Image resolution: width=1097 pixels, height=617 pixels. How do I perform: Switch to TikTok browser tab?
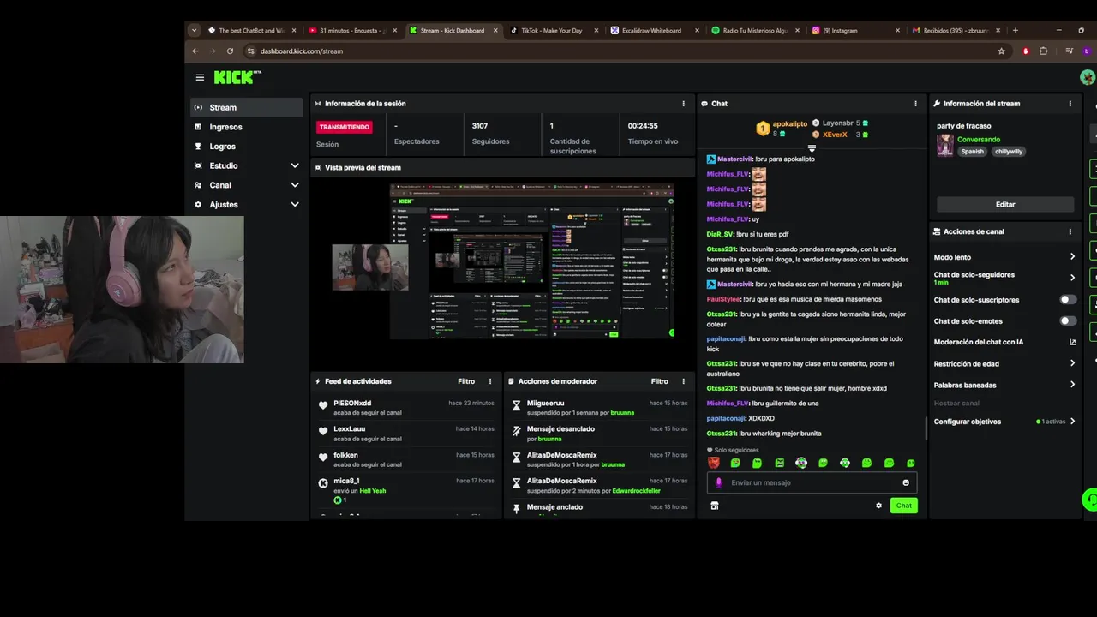(554, 30)
